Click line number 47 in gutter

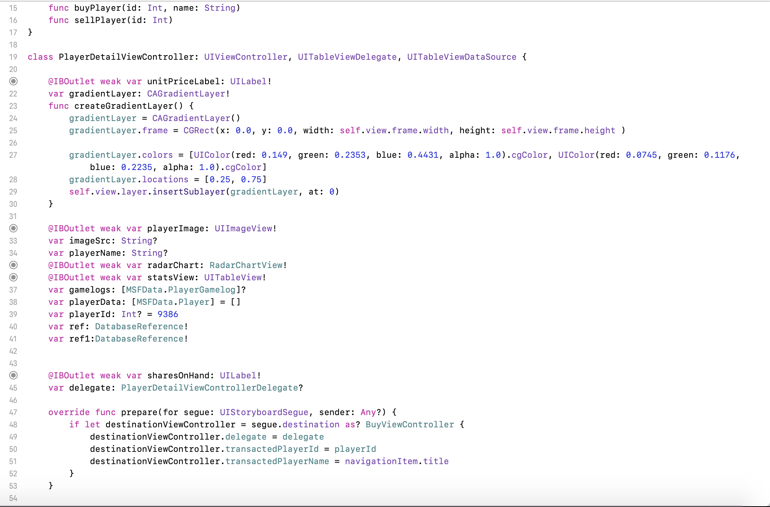coord(13,412)
